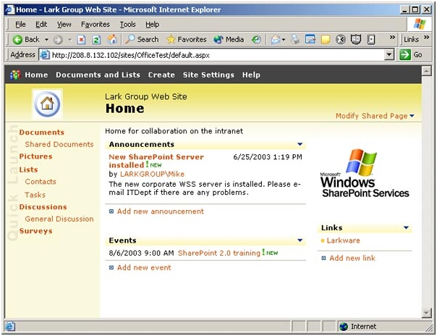Open the Tools menu
The width and height of the screenshot is (437, 336).
coord(127,25)
